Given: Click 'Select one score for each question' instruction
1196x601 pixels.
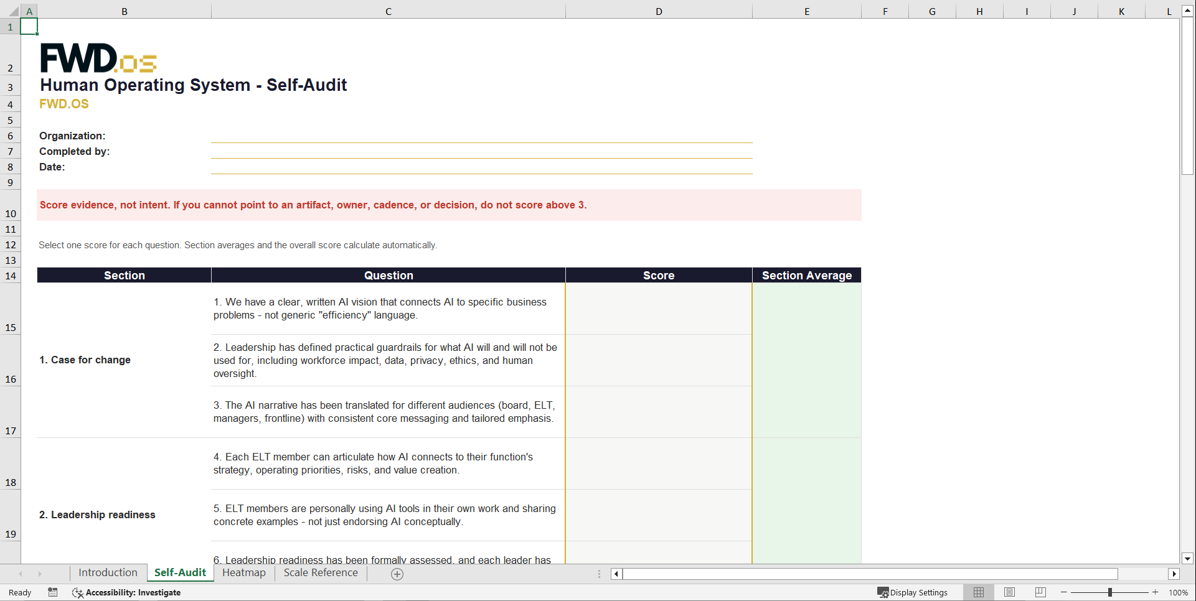Looking at the screenshot, I should tap(238, 245).
